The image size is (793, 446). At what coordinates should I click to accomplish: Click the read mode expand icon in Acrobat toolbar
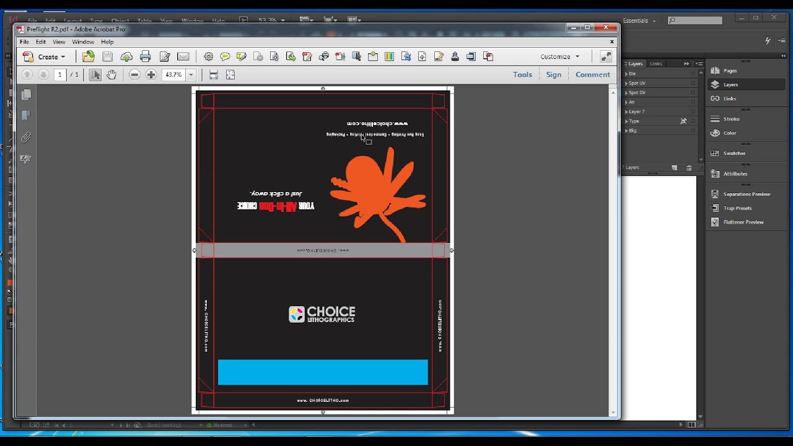click(x=606, y=56)
